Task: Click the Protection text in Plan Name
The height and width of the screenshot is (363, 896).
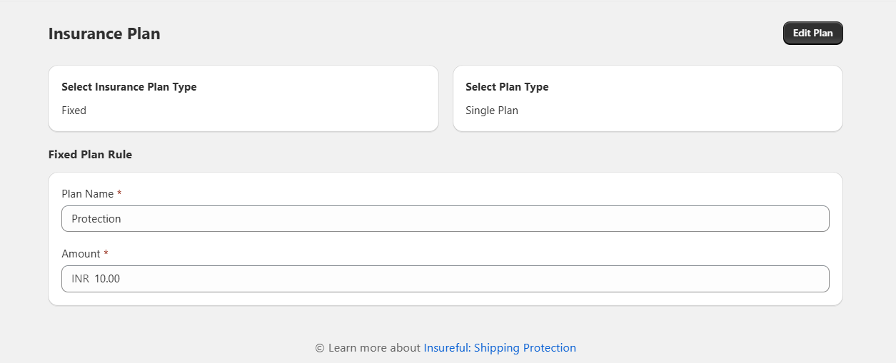Action: tap(96, 219)
